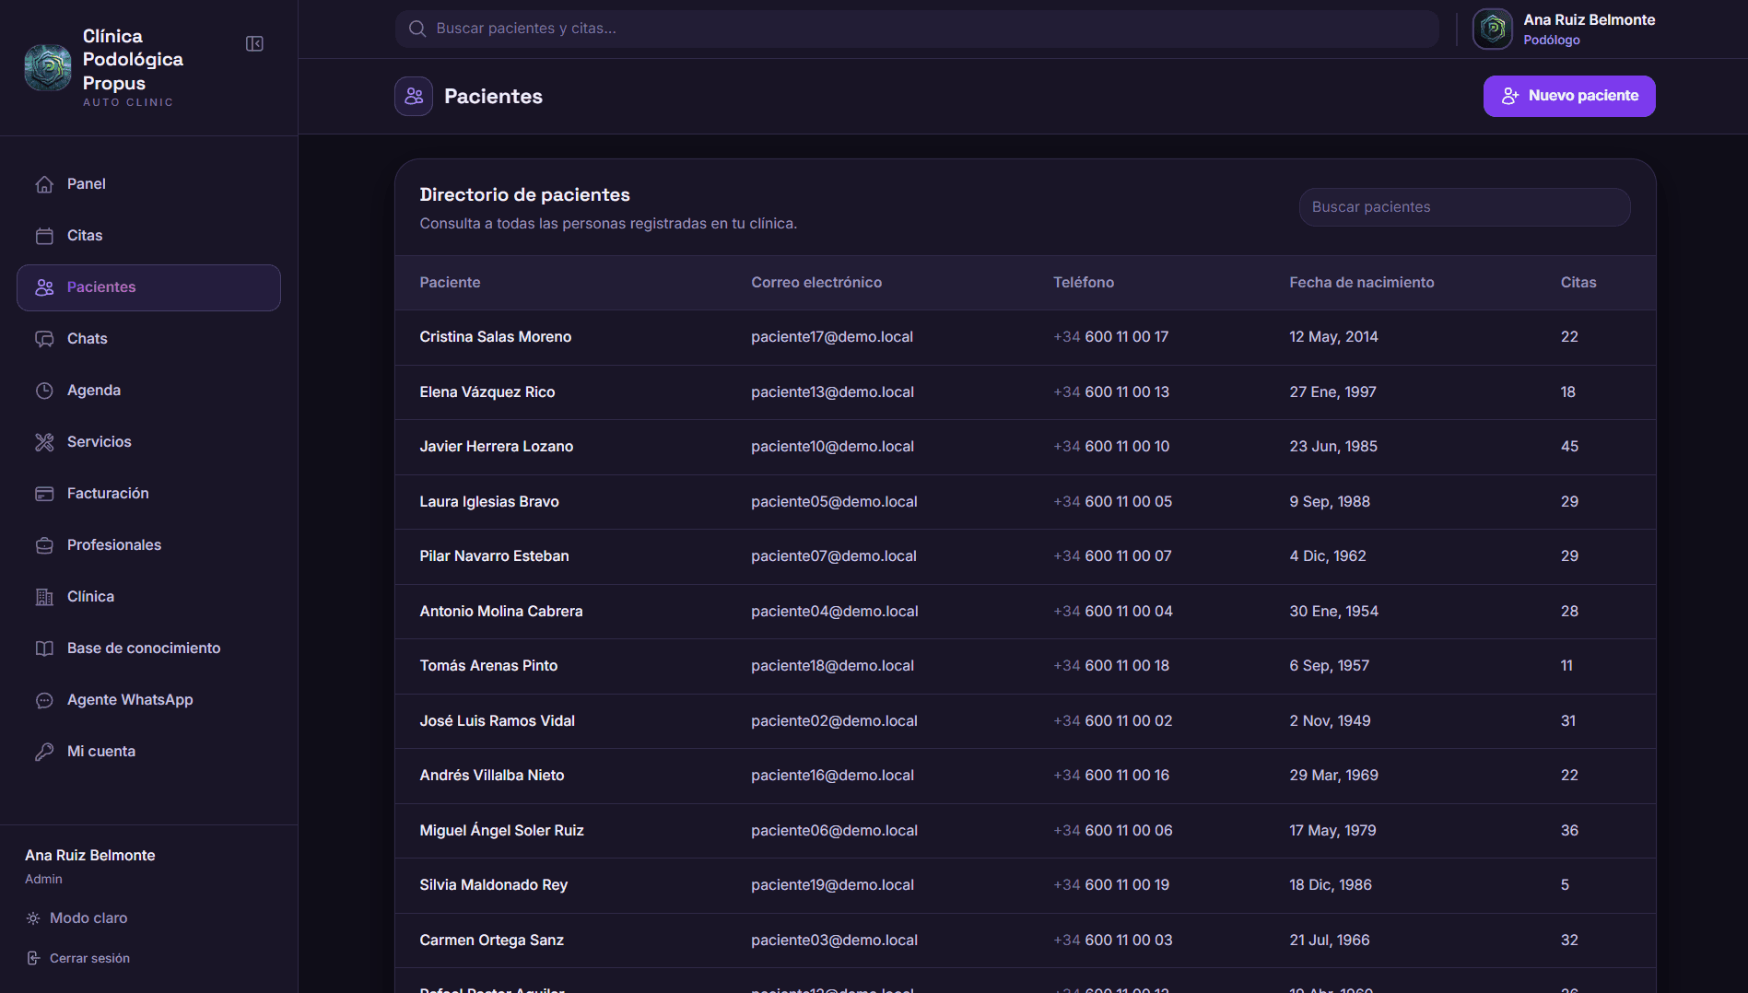Click the Chats speech bubble icon
The height and width of the screenshot is (993, 1748).
[x=44, y=339]
